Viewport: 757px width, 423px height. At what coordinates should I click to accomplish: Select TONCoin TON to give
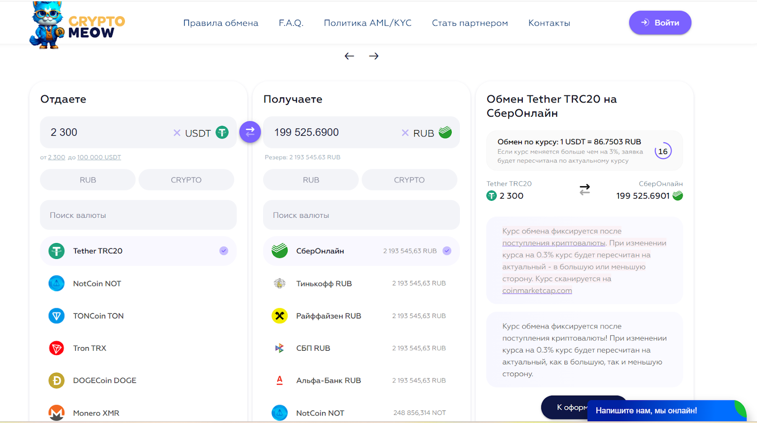coord(138,316)
